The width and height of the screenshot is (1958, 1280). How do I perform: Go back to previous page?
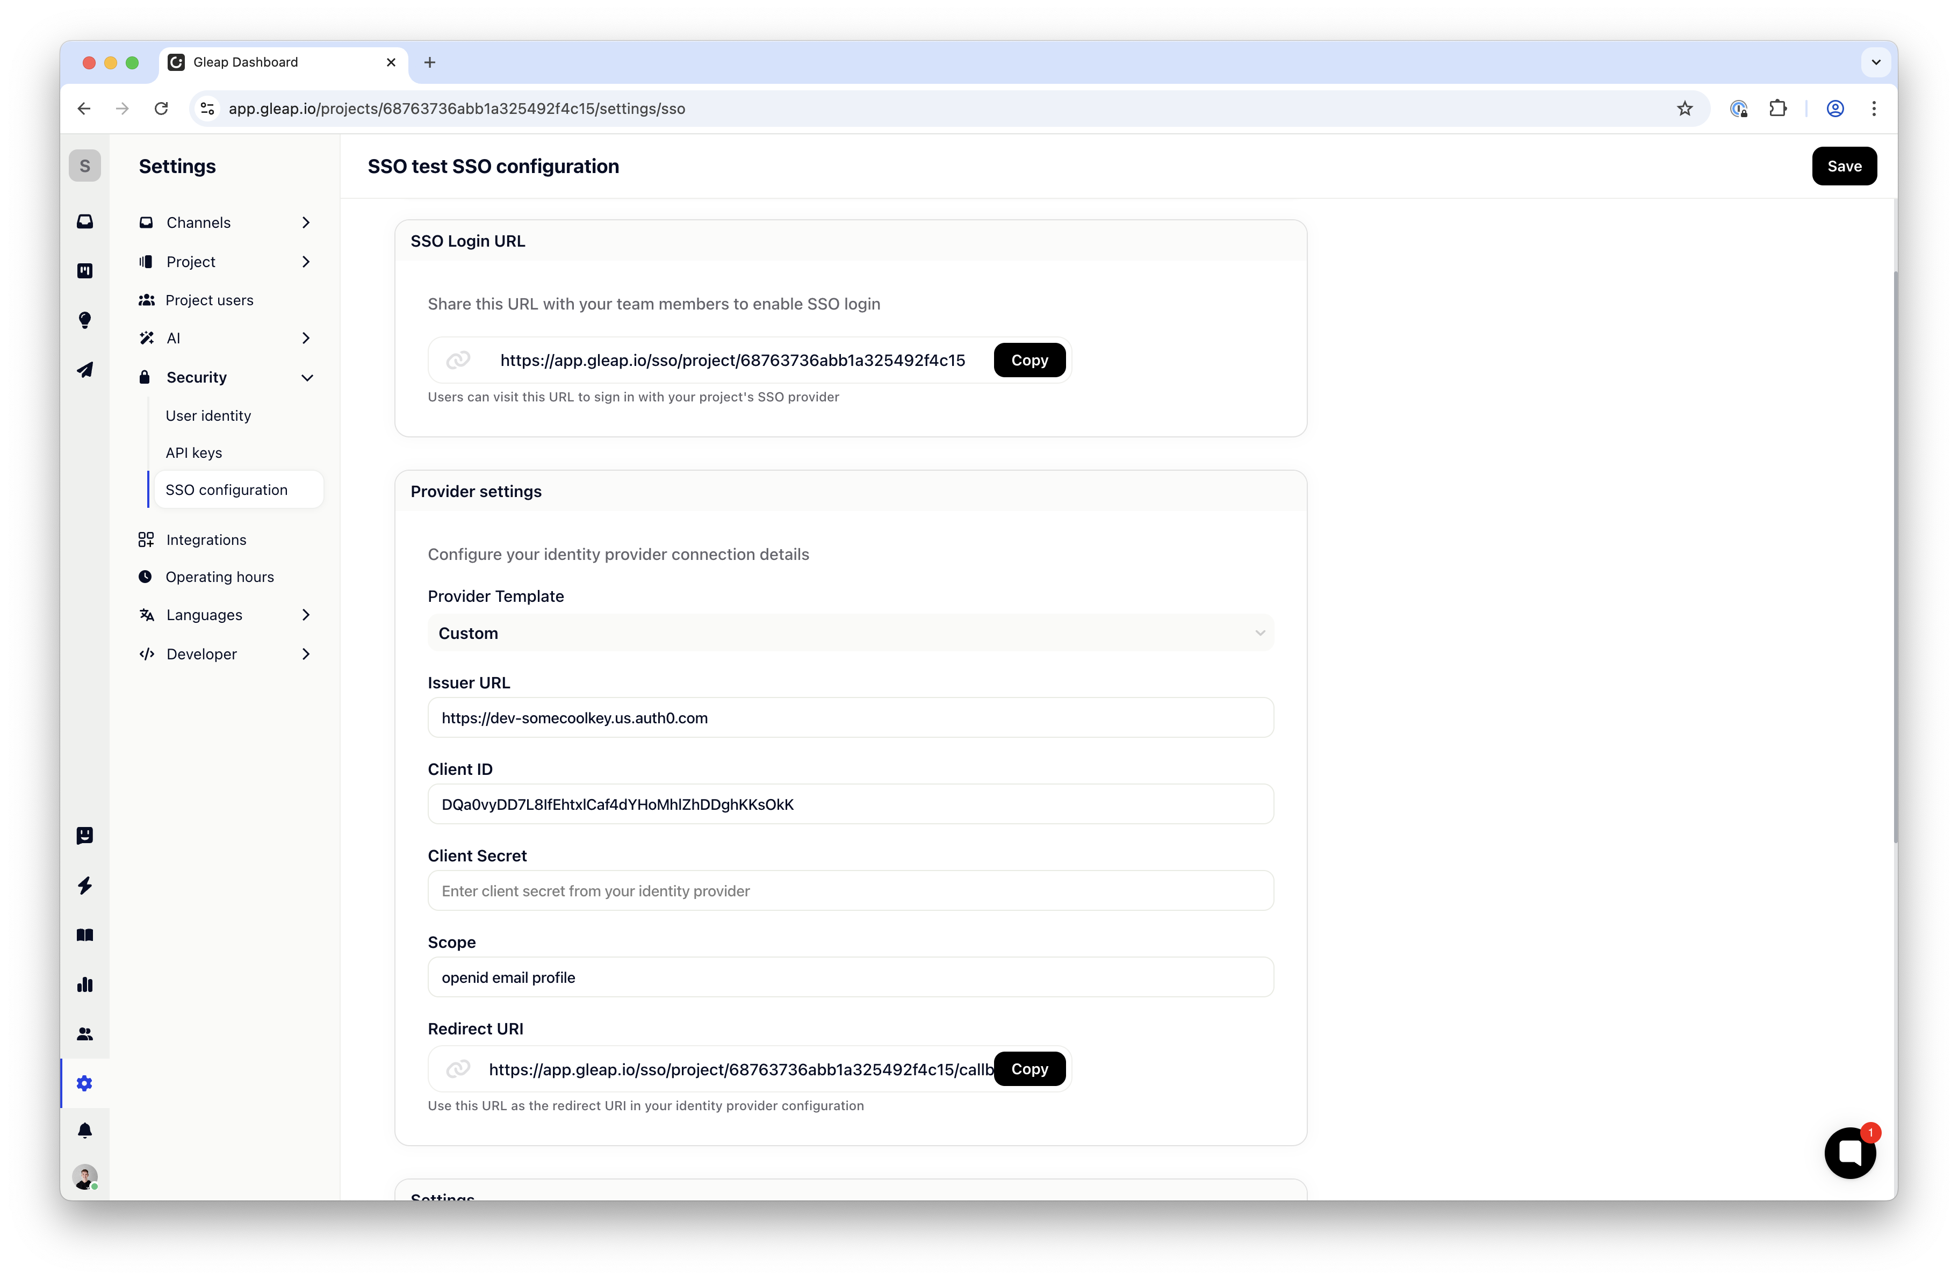[84, 109]
